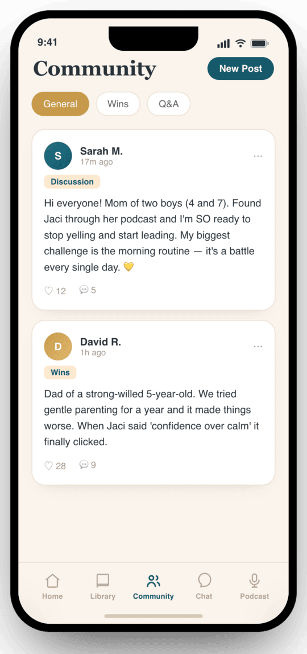
Task: Switch to the Wins filter tab
Action: click(x=118, y=104)
